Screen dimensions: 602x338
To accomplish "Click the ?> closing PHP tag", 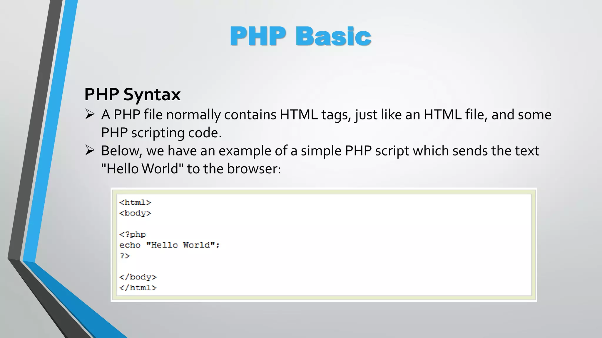I will (125, 256).
